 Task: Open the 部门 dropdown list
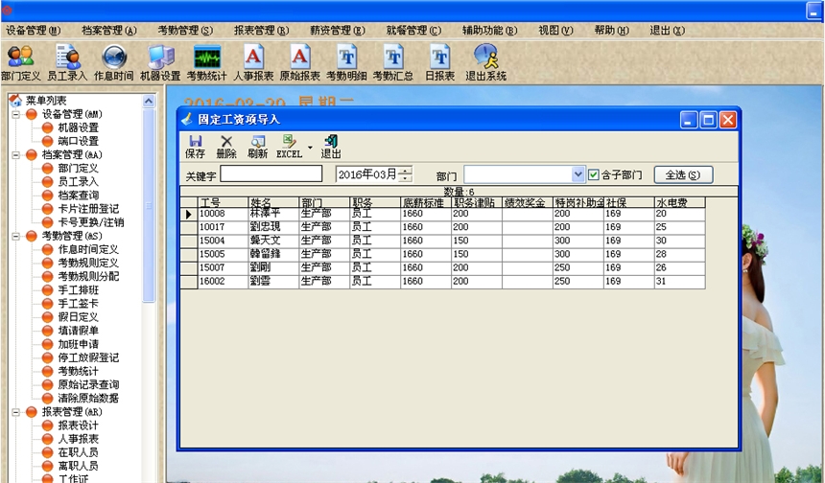pyautogui.click(x=577, y=175)
